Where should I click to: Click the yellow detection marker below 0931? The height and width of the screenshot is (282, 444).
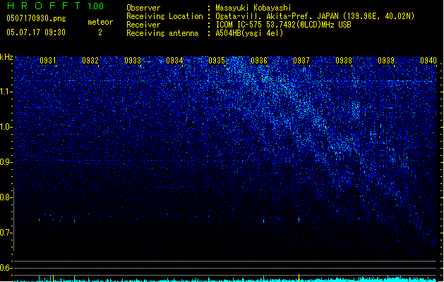53,278
